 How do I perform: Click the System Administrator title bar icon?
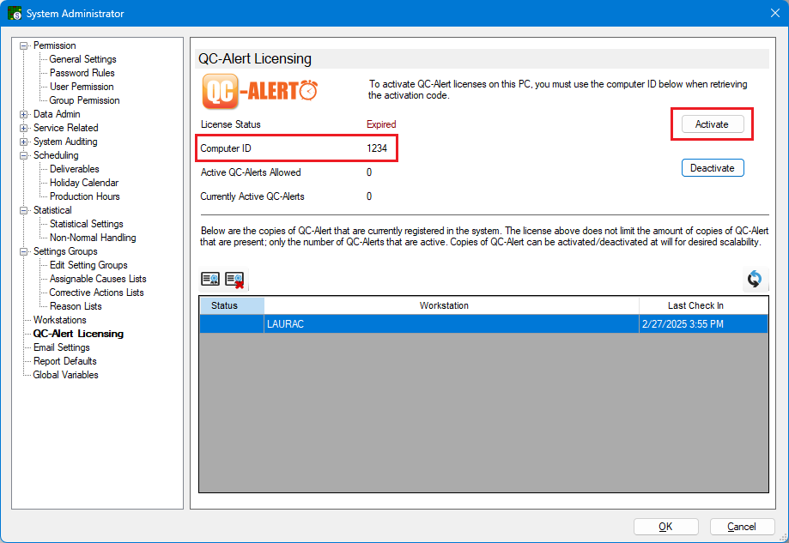coord(14,13)
